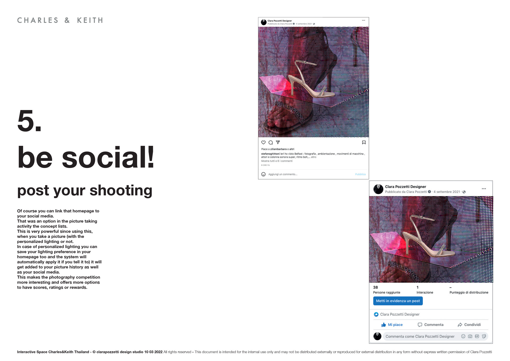Viewport: 510px width, 361px height.
Task: Click the globe privacy icon on Instagram post
Action: click(x=314, y=24)
